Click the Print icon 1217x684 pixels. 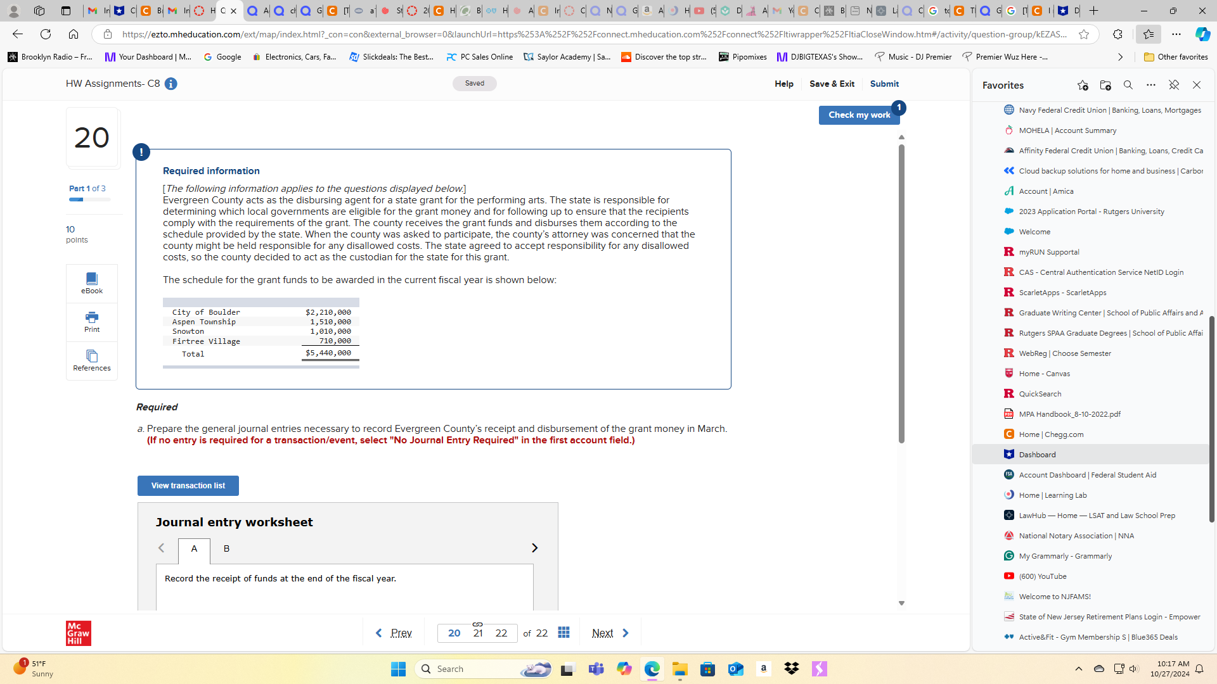[x=92, y=322]
